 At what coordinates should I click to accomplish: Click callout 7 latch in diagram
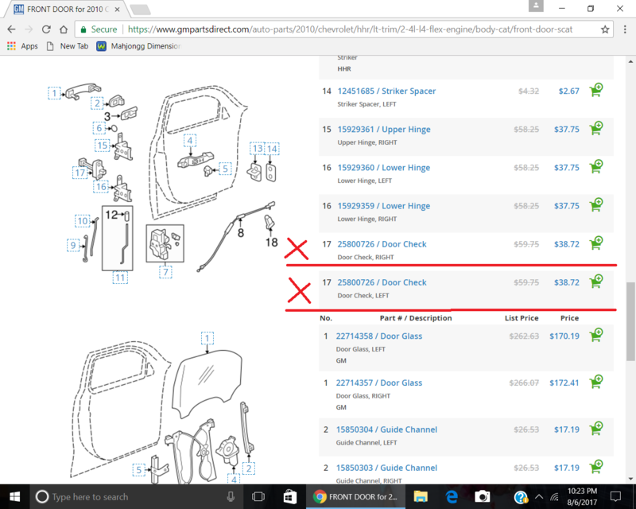point(165,271)
